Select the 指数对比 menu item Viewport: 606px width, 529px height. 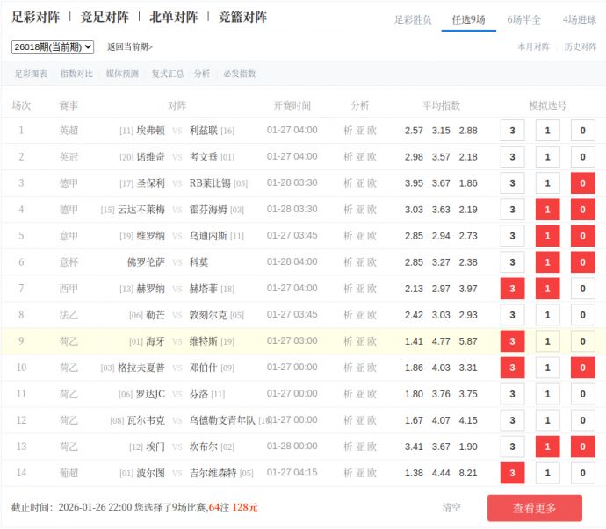tap(76, 75)
